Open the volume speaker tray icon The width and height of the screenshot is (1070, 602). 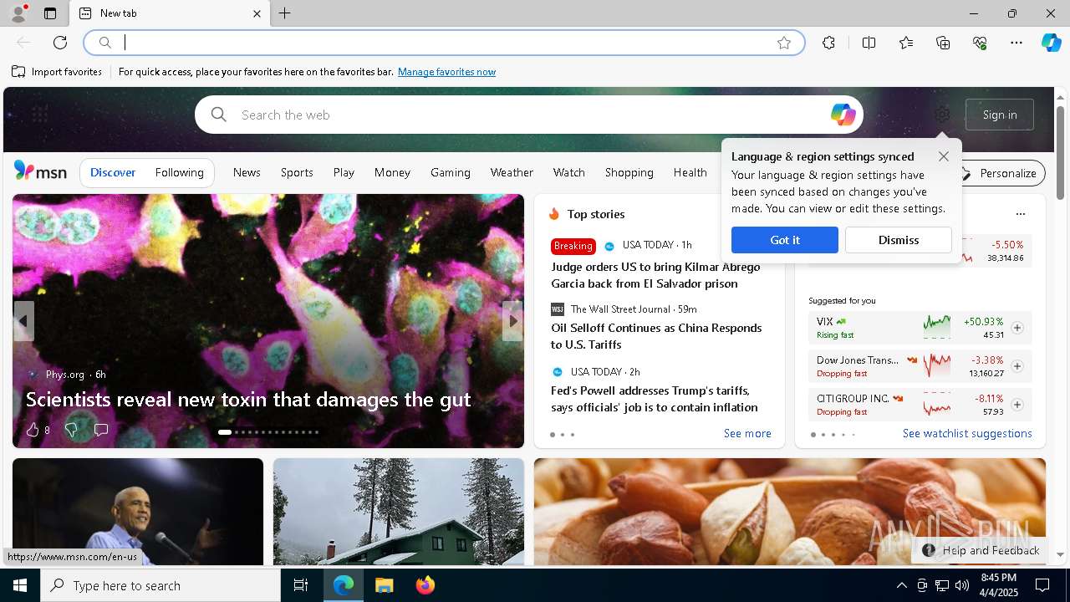pyautogui.click(x=962, y=585)
